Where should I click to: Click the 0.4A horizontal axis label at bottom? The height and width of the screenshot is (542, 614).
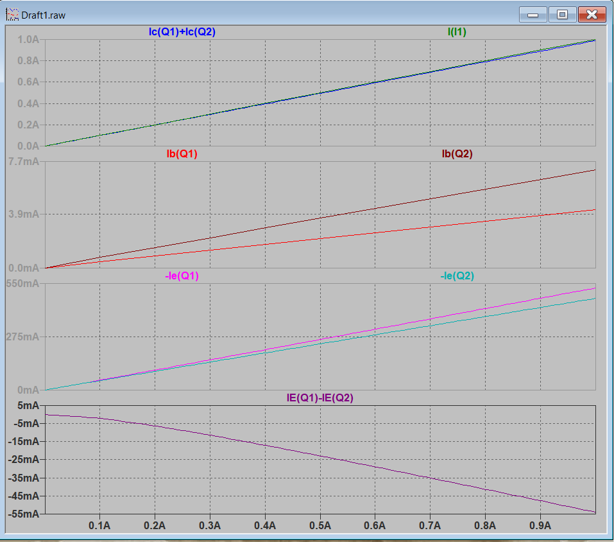[x=265, y=525]
